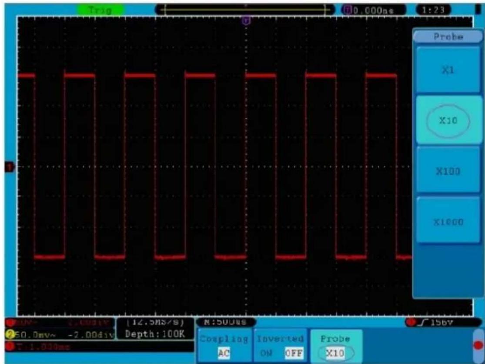Click the red trigger channel dot icon
485x364 pixels.
point(411,322)
